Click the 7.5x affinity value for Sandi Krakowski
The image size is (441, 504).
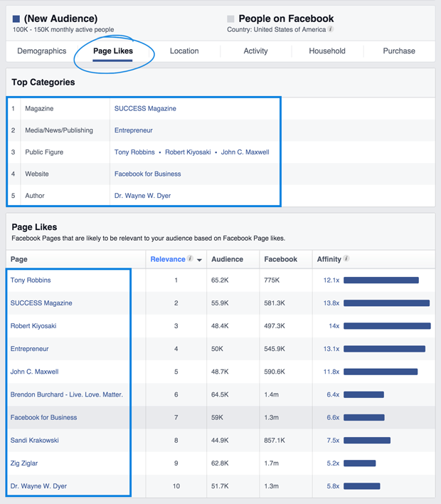[333, 441]
